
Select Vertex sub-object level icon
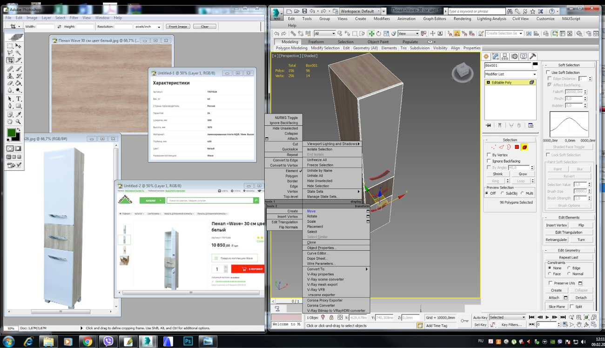tap(493, 147)
